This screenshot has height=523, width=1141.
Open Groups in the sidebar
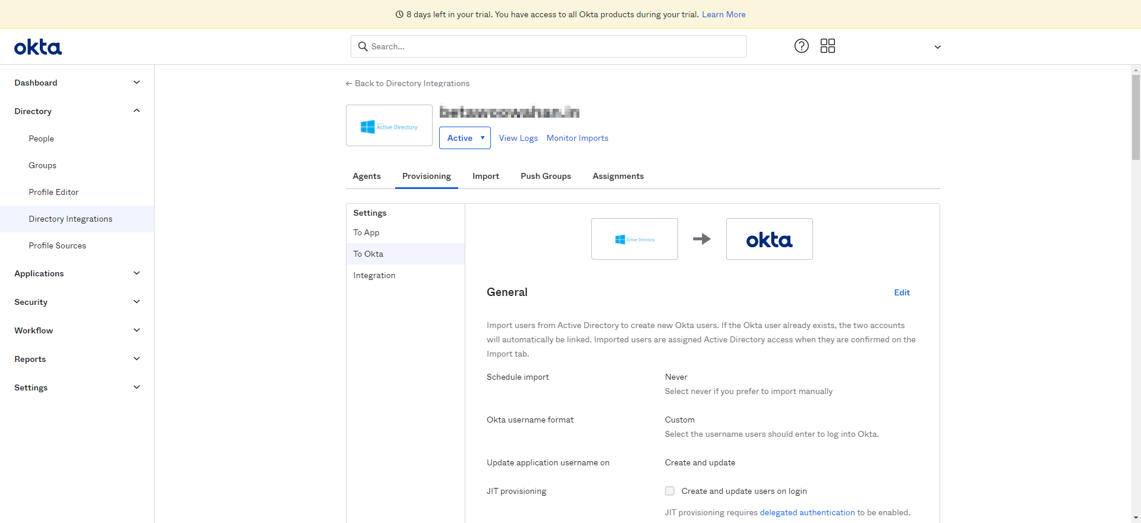pos(77,165)
